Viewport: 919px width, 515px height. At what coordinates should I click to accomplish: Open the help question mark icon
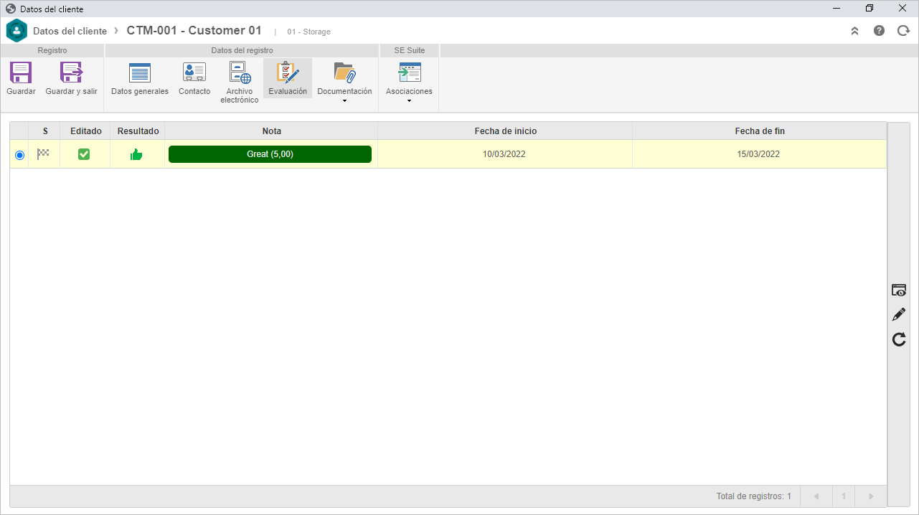tap(879, 31)
